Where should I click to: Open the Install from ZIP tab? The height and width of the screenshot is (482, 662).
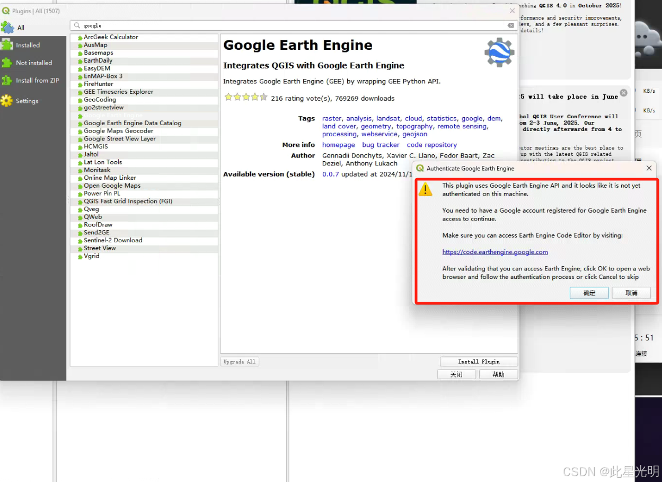click(33, 81)
